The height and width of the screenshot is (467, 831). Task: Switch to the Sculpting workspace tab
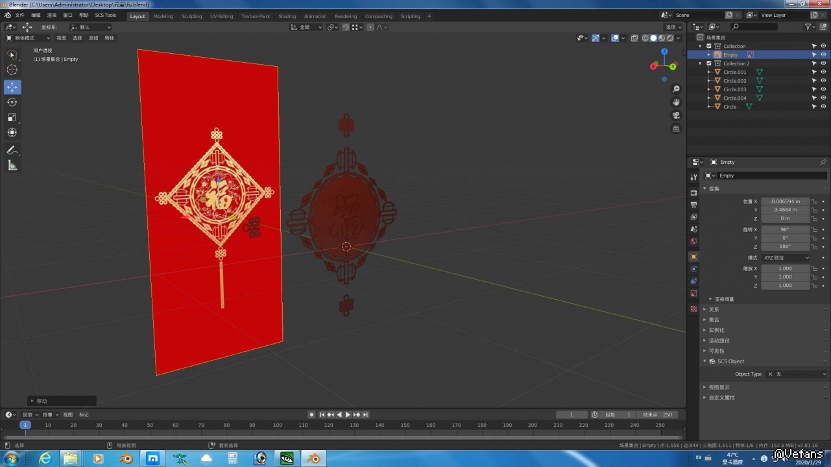pos(191,16)
